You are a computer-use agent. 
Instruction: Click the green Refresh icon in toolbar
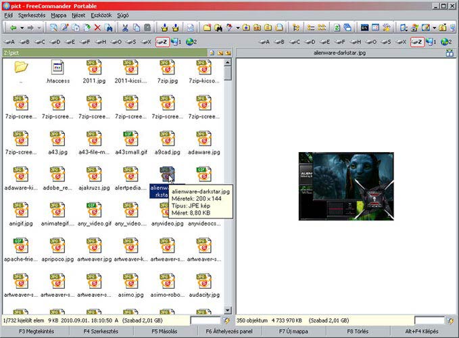(x=337, y=28)
